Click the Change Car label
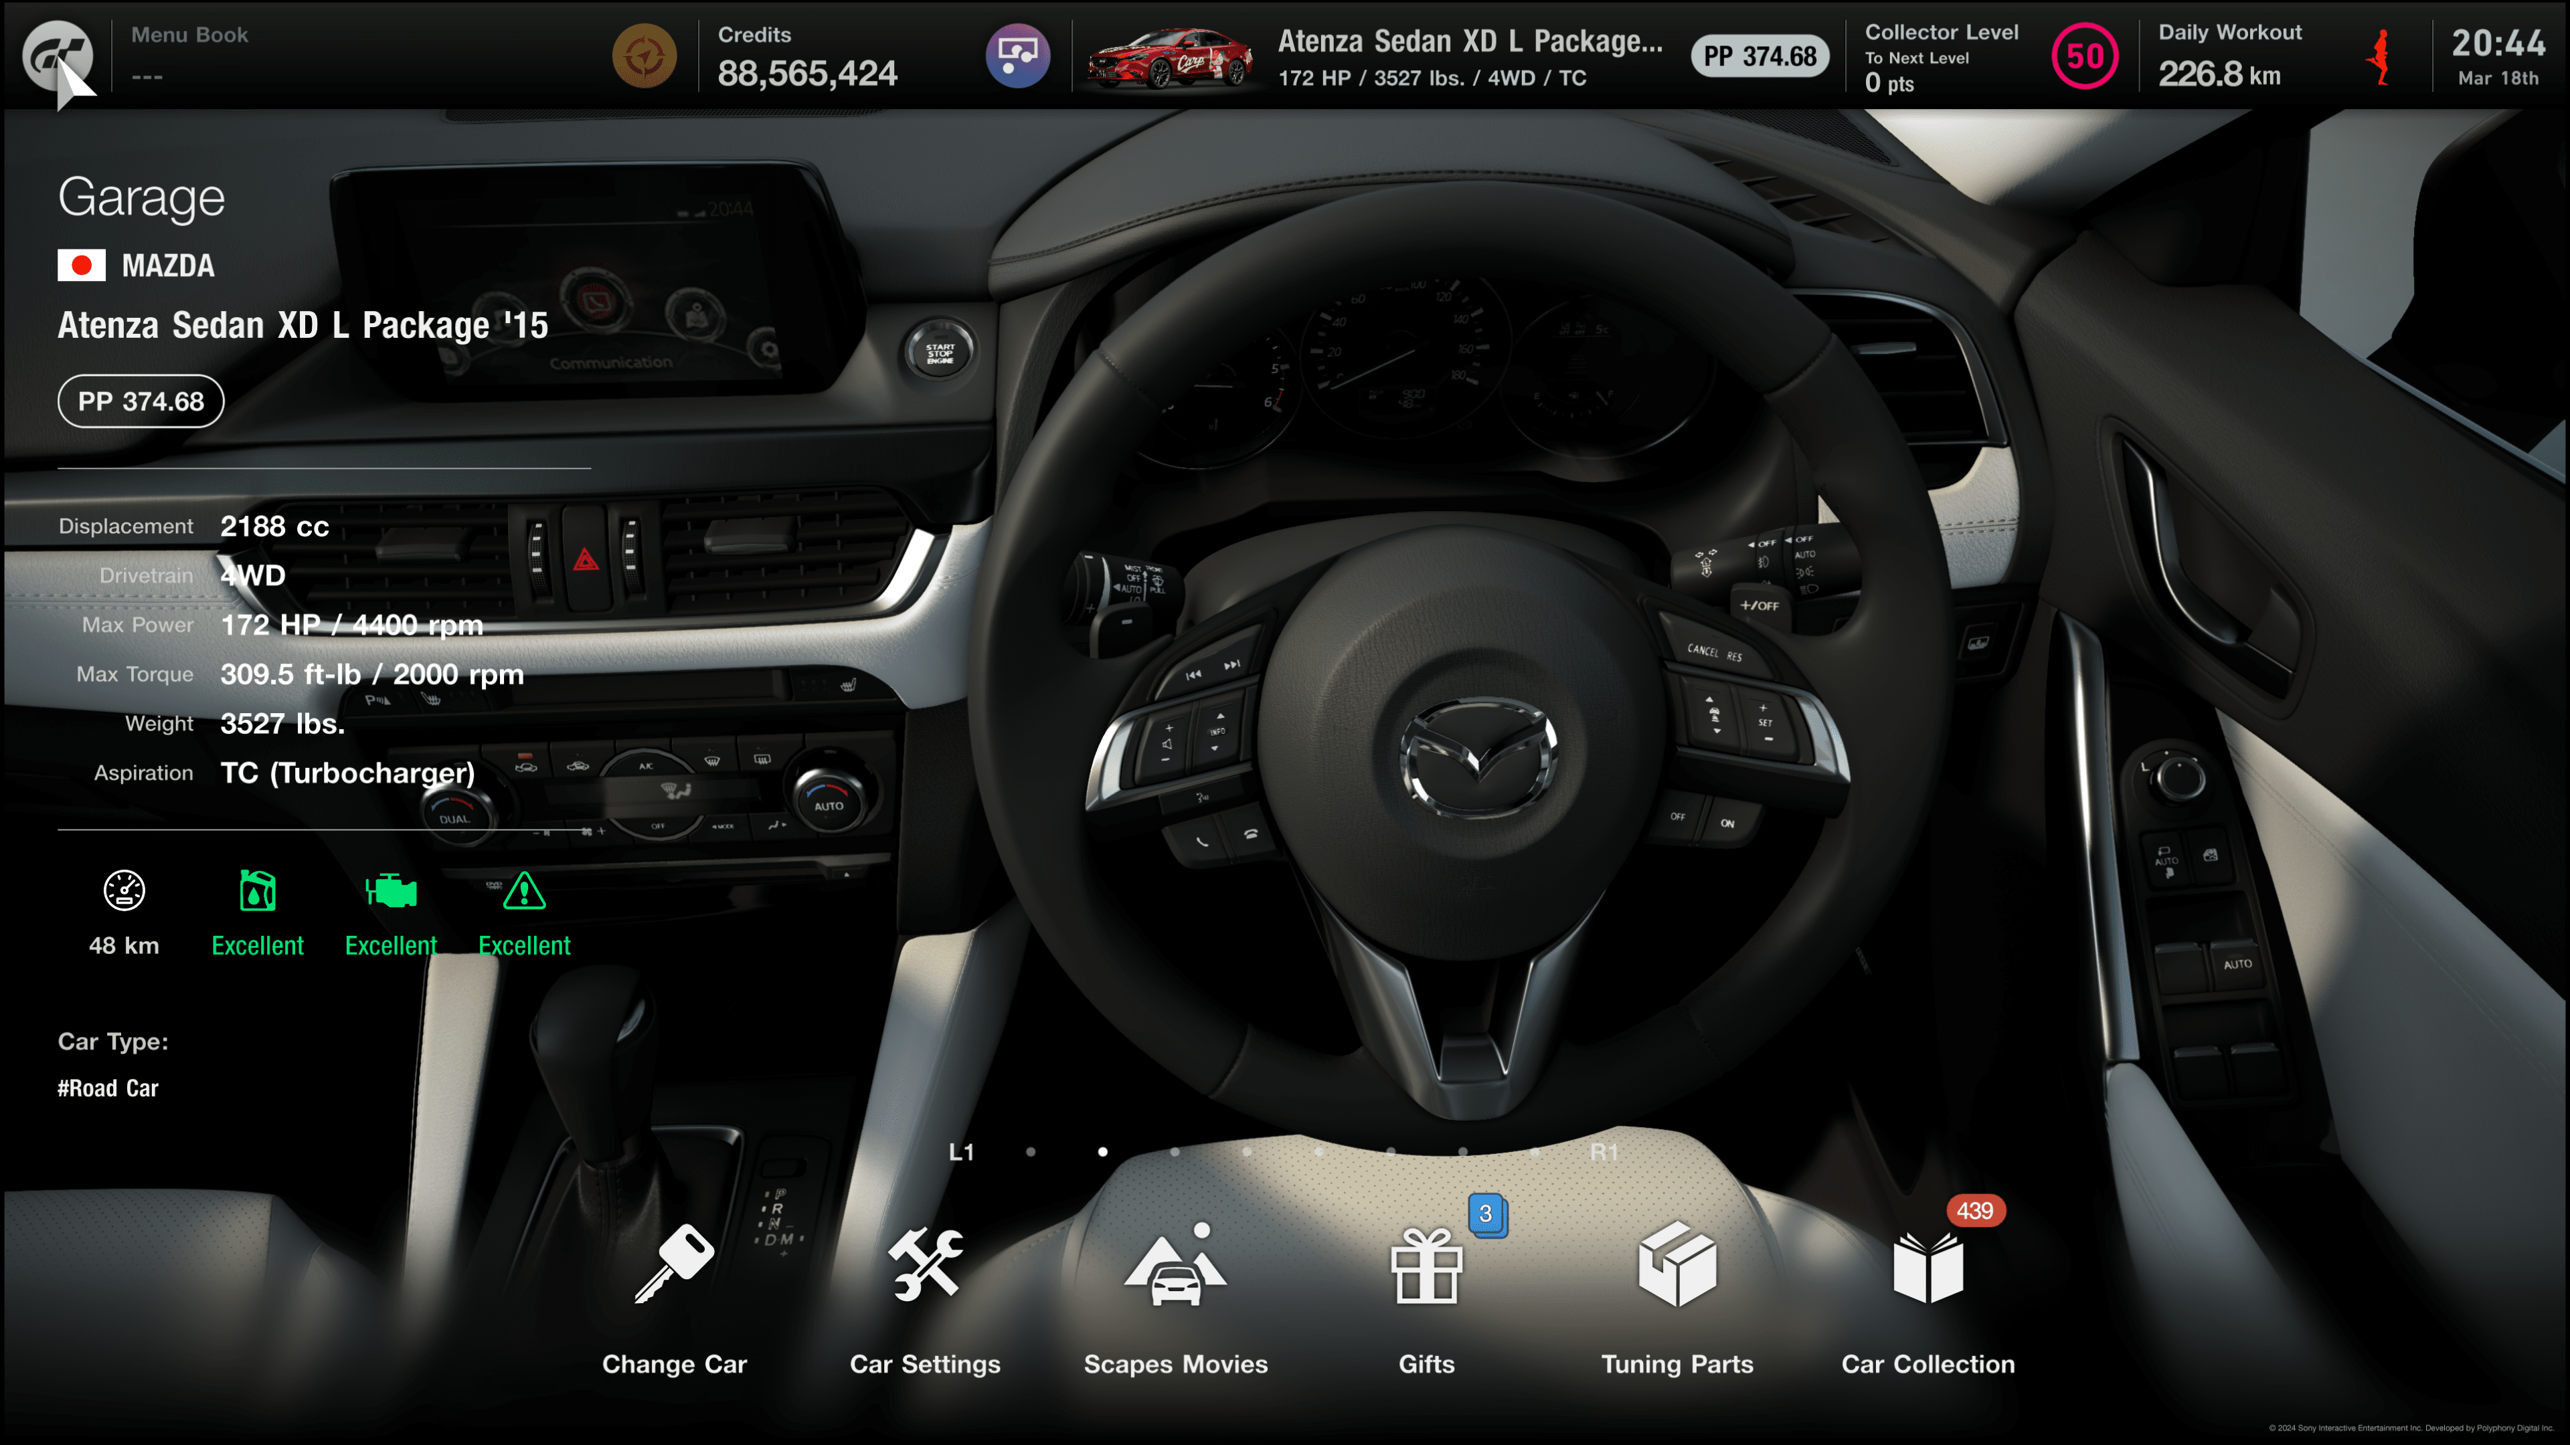The width and height of the screenshot is (2570, 1445). pos(675,1364)
